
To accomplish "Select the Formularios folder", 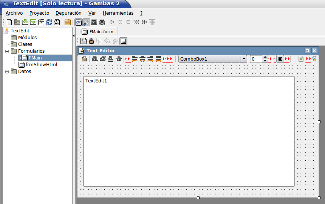I will [x=31, y=51].
